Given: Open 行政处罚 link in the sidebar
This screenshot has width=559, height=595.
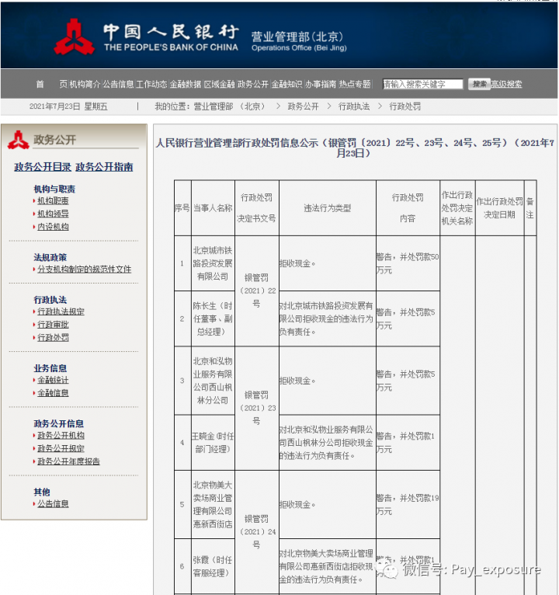Looking at the screenshot, I should tap(53, 337).
